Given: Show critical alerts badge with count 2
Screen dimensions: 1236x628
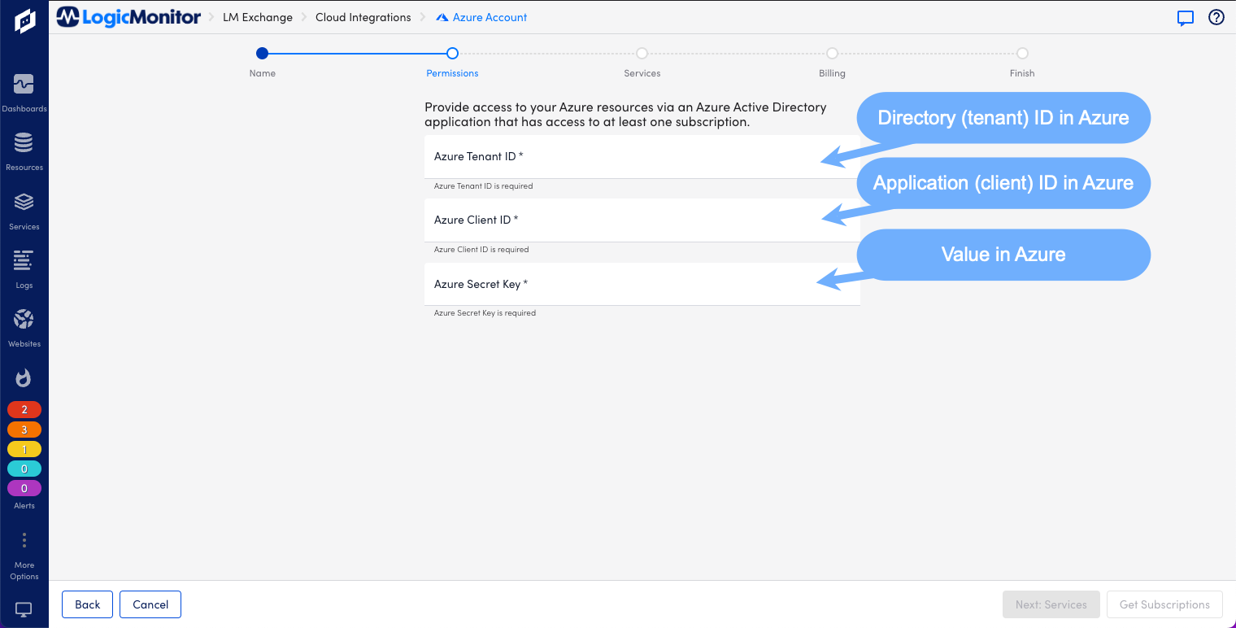Looking at the screenshot, I should [24, 410].
